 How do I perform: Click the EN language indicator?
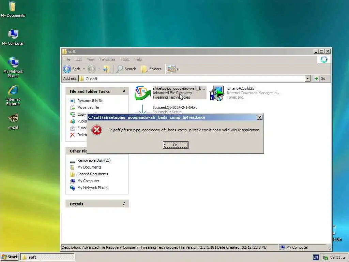pyautogui.click(x=315, y=257)
